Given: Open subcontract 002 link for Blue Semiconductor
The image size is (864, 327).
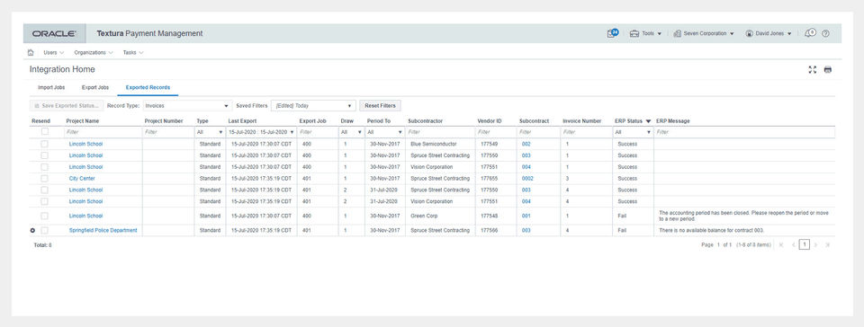Looking at the screenshot, I should [526, 144].
